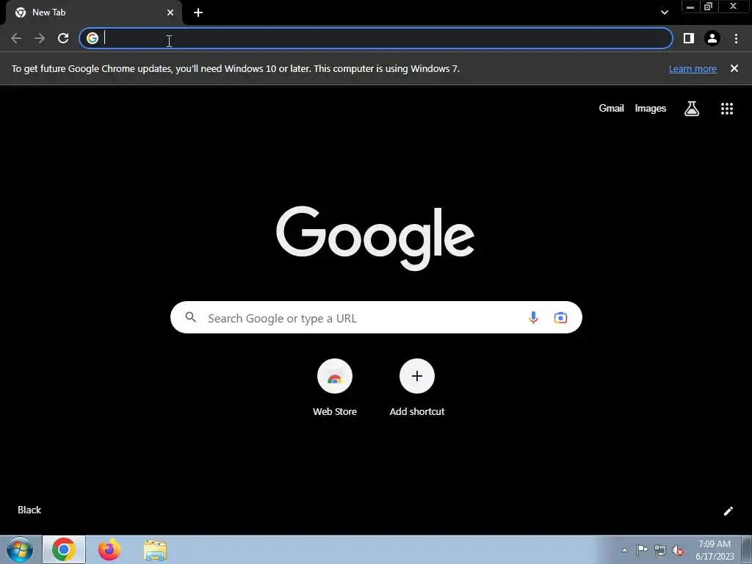
Task: Dismiss the Windows 7 update notice
Action: (x=734, y=68)
